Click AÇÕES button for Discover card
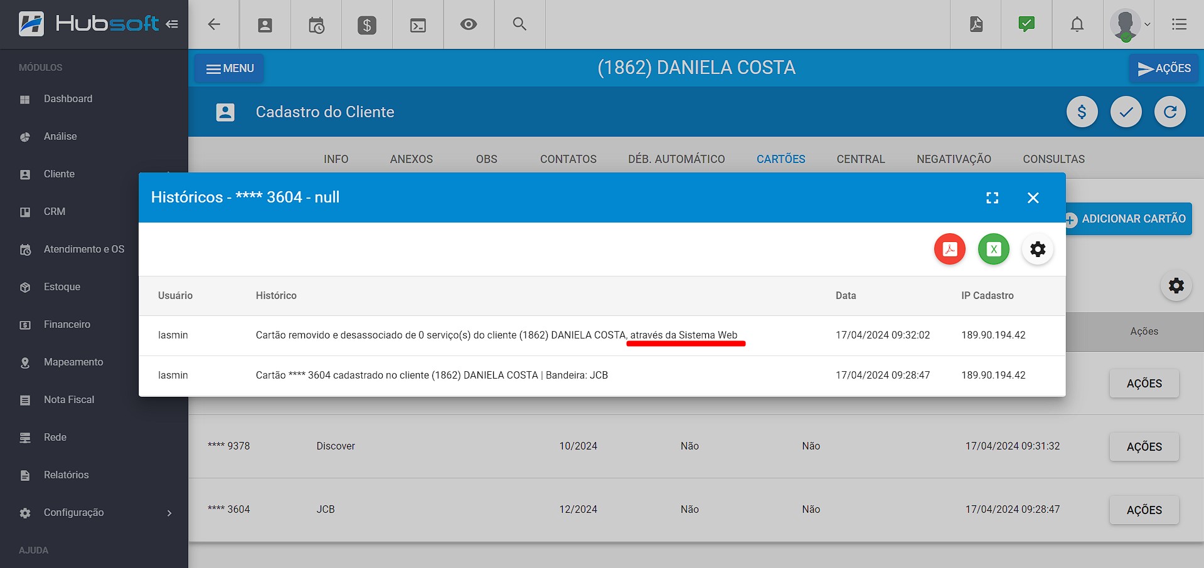This screenshot has width=1204, height=568. click(1143, 447)
